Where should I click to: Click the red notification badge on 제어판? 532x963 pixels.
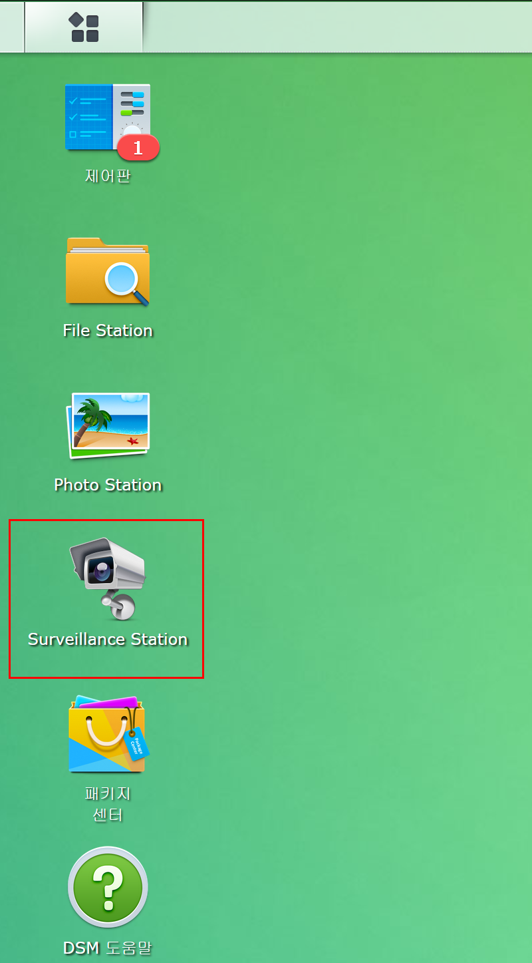coord(138,148)
